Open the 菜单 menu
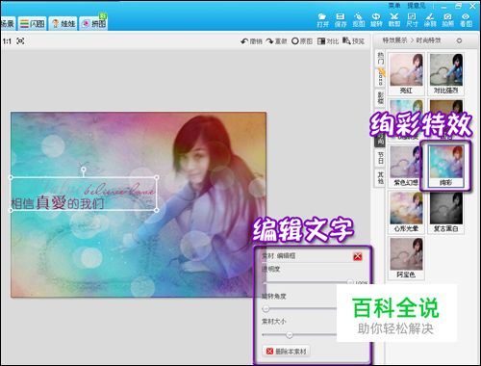Viewport: 481px width, 366px height. pyautogui.click(x=394, y=6)
